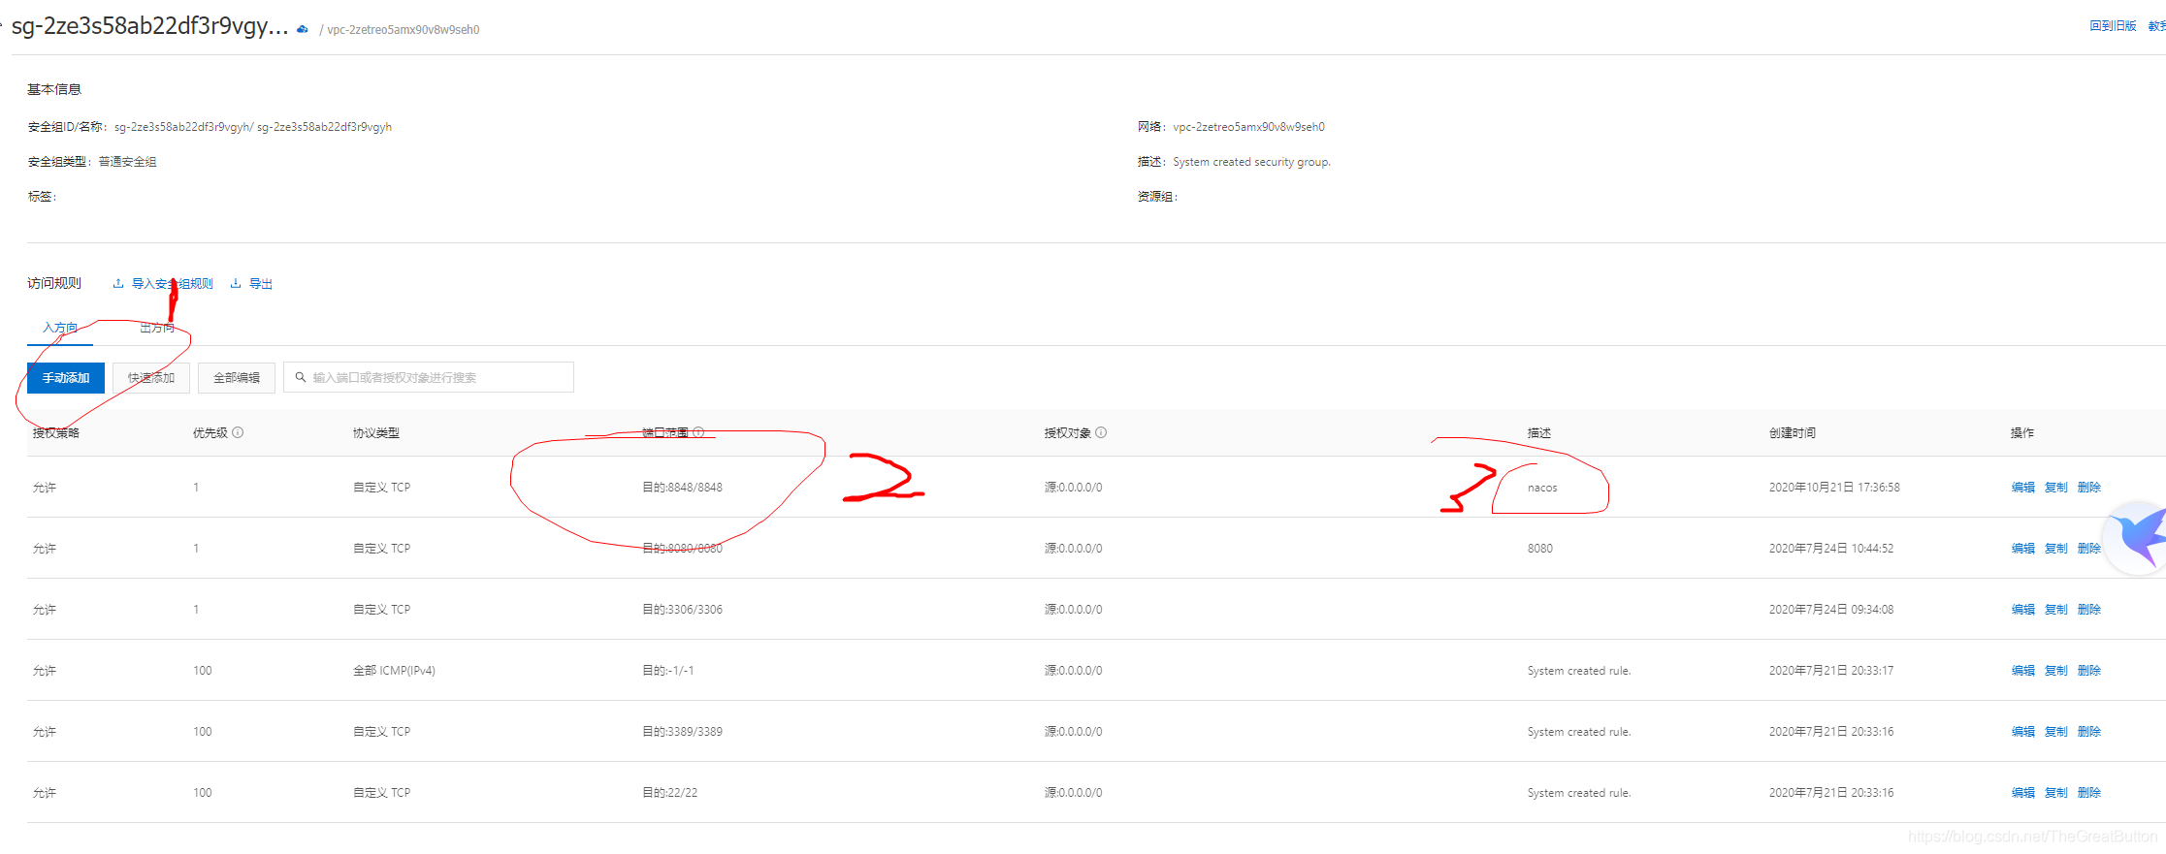This screenshot has height=854, width=2166.
Task: Switch to the 出方向 tab
Action: (x=157, y=328)
